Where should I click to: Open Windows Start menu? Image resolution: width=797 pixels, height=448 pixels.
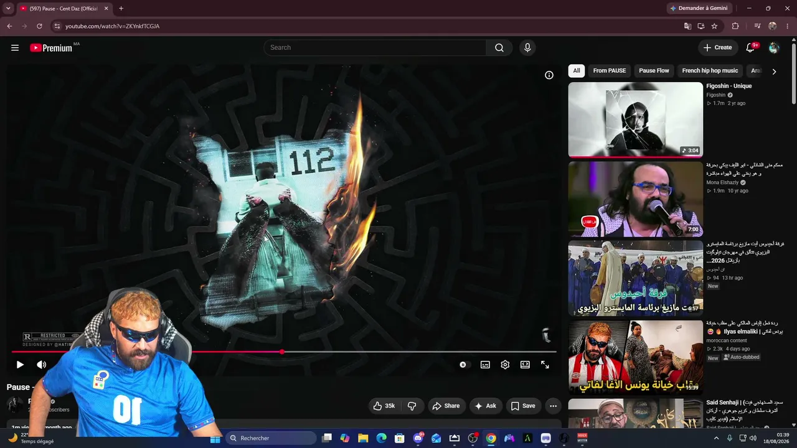click(x=215, y=439)
